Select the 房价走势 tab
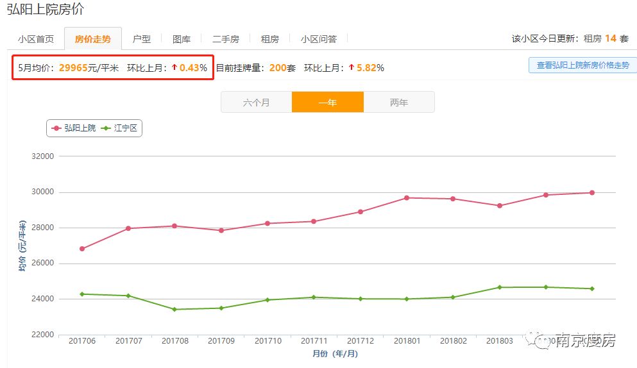The height and width of the screenshot is (368, 637). click(92, 39)
